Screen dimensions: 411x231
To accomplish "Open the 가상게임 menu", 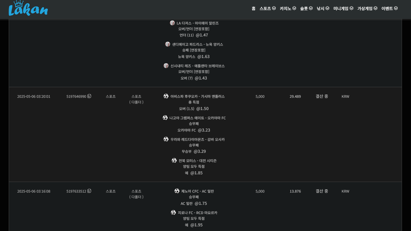I will (367, 8).
